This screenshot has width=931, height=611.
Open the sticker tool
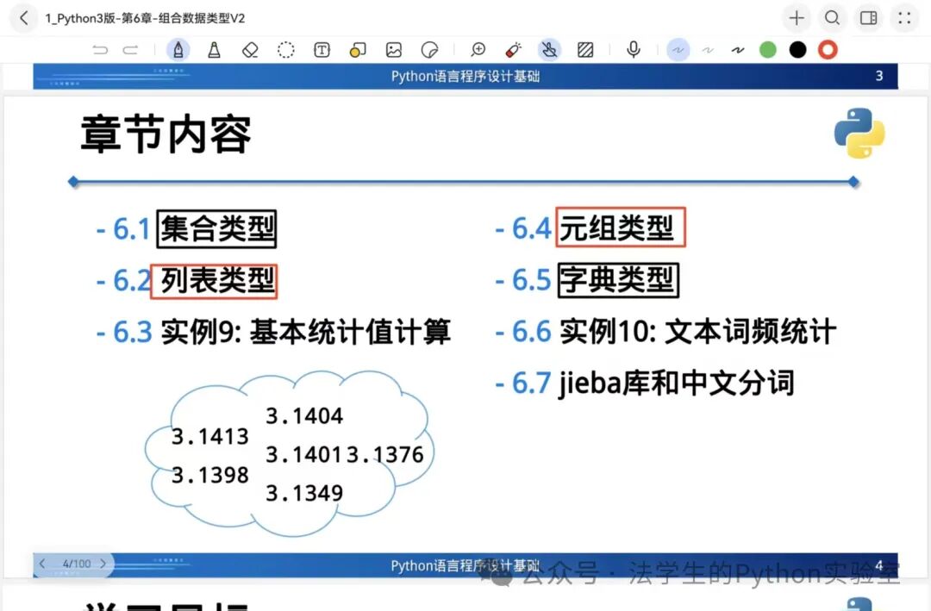coord(429,50)
